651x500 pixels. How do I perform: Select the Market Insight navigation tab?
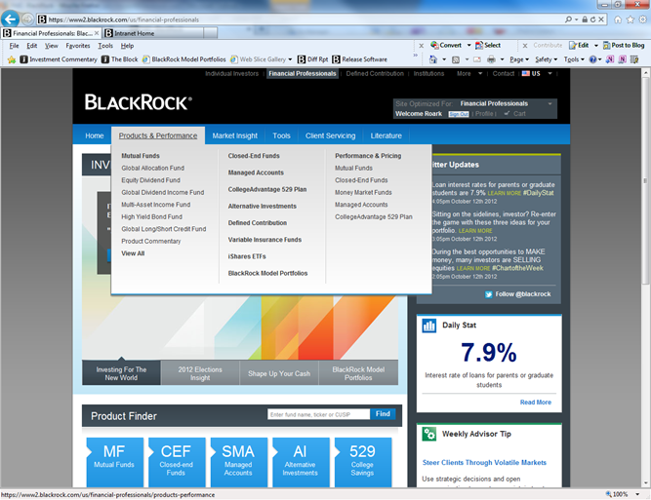(234, 135)
